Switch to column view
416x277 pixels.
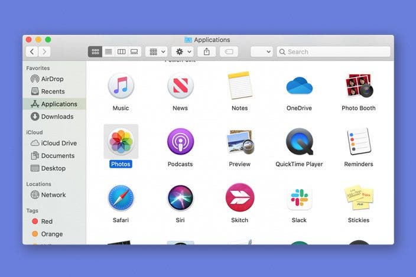121,52
